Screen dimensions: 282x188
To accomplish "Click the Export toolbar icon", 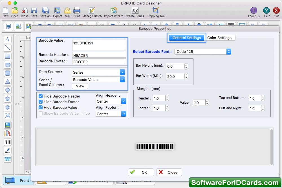I will point(57,12).
